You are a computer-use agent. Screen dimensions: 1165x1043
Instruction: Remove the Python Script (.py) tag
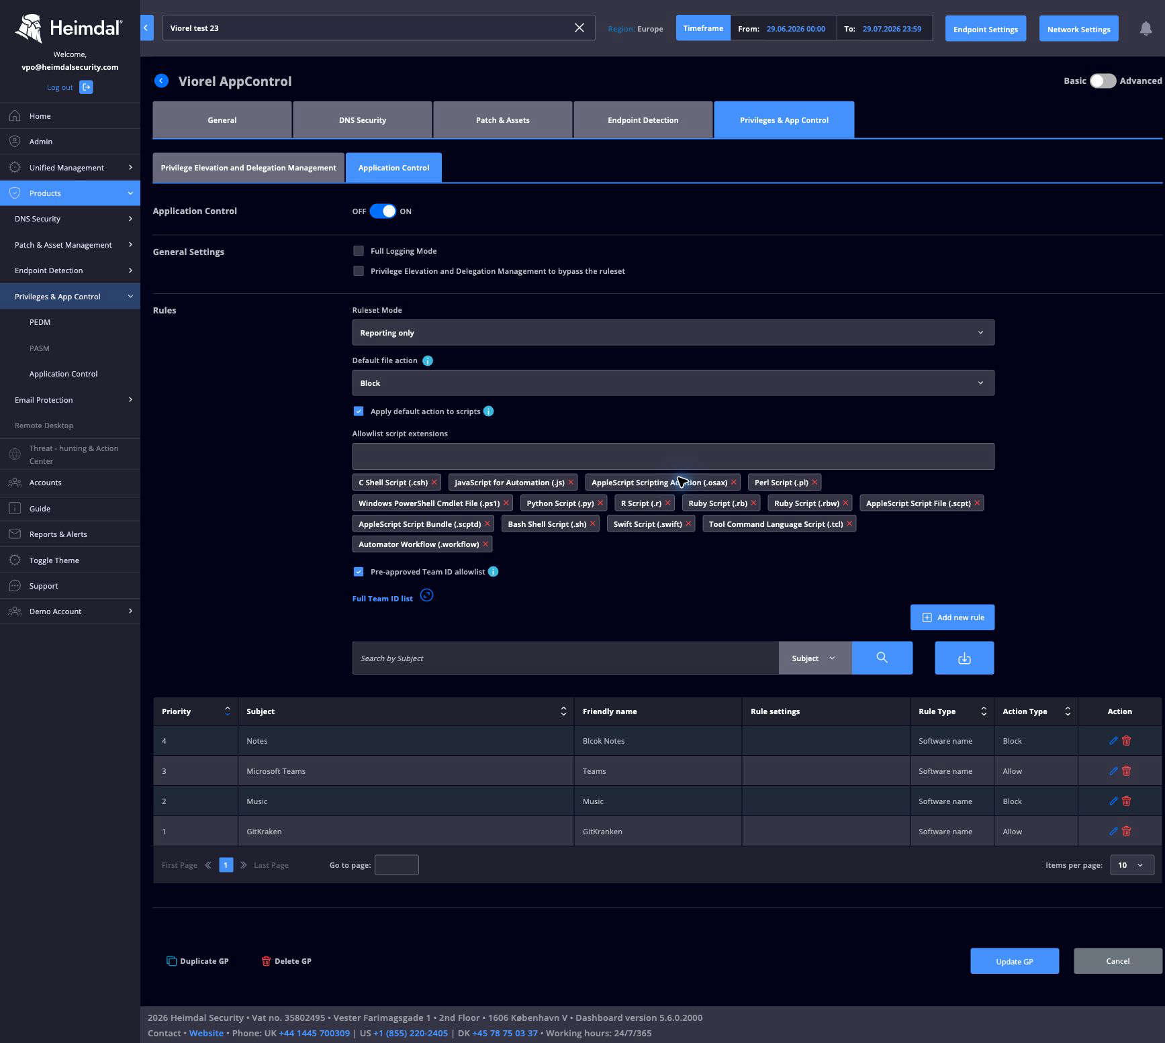click(600, 503)
